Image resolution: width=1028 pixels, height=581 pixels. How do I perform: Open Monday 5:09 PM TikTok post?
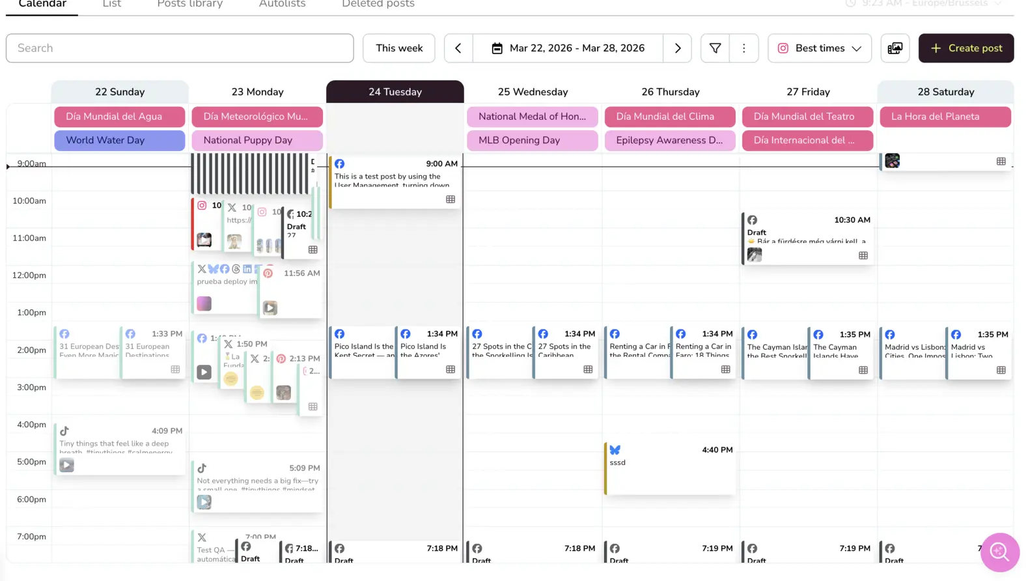pos(258,486)
